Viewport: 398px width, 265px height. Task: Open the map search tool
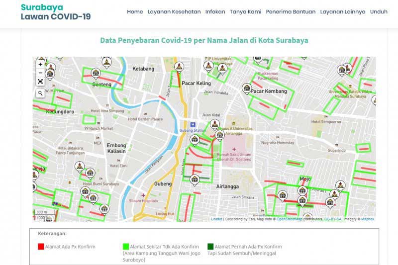point(40,93)
